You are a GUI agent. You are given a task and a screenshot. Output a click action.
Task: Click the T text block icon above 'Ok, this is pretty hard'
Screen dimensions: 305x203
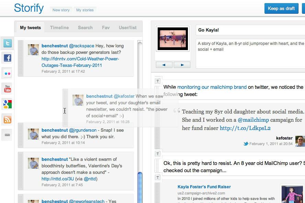click(158, 154)
